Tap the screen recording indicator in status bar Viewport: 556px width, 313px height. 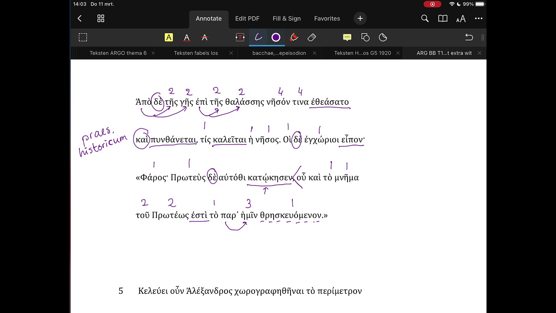[432, 4]
